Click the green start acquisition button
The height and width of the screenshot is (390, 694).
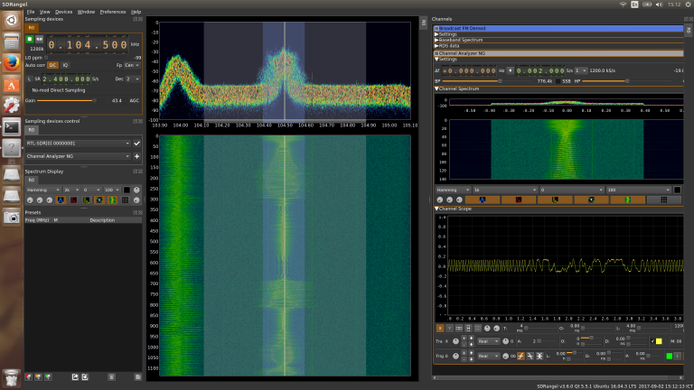coord(30,39)
